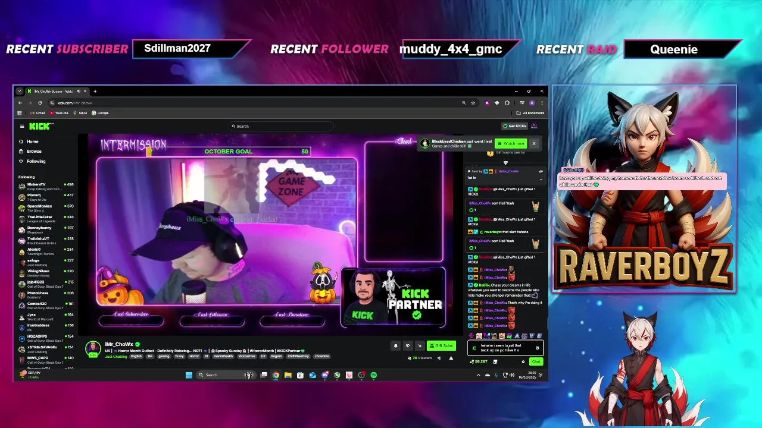
Task: Report the stream via warning icon
Action: click(x=451, y=358)
